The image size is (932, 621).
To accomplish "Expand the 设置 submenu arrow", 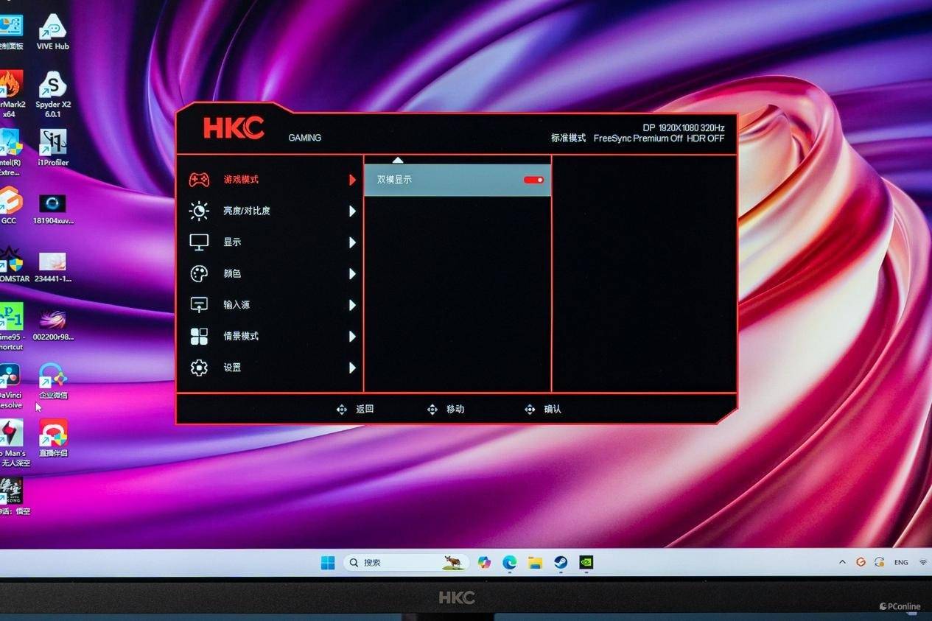I will click(x=352, y=368).
